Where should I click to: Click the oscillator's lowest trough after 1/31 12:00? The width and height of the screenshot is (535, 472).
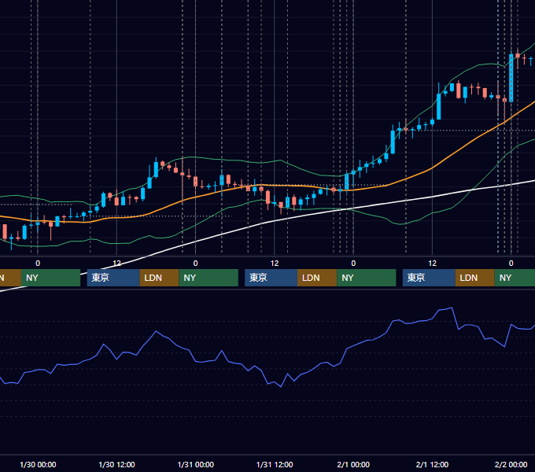281,386
